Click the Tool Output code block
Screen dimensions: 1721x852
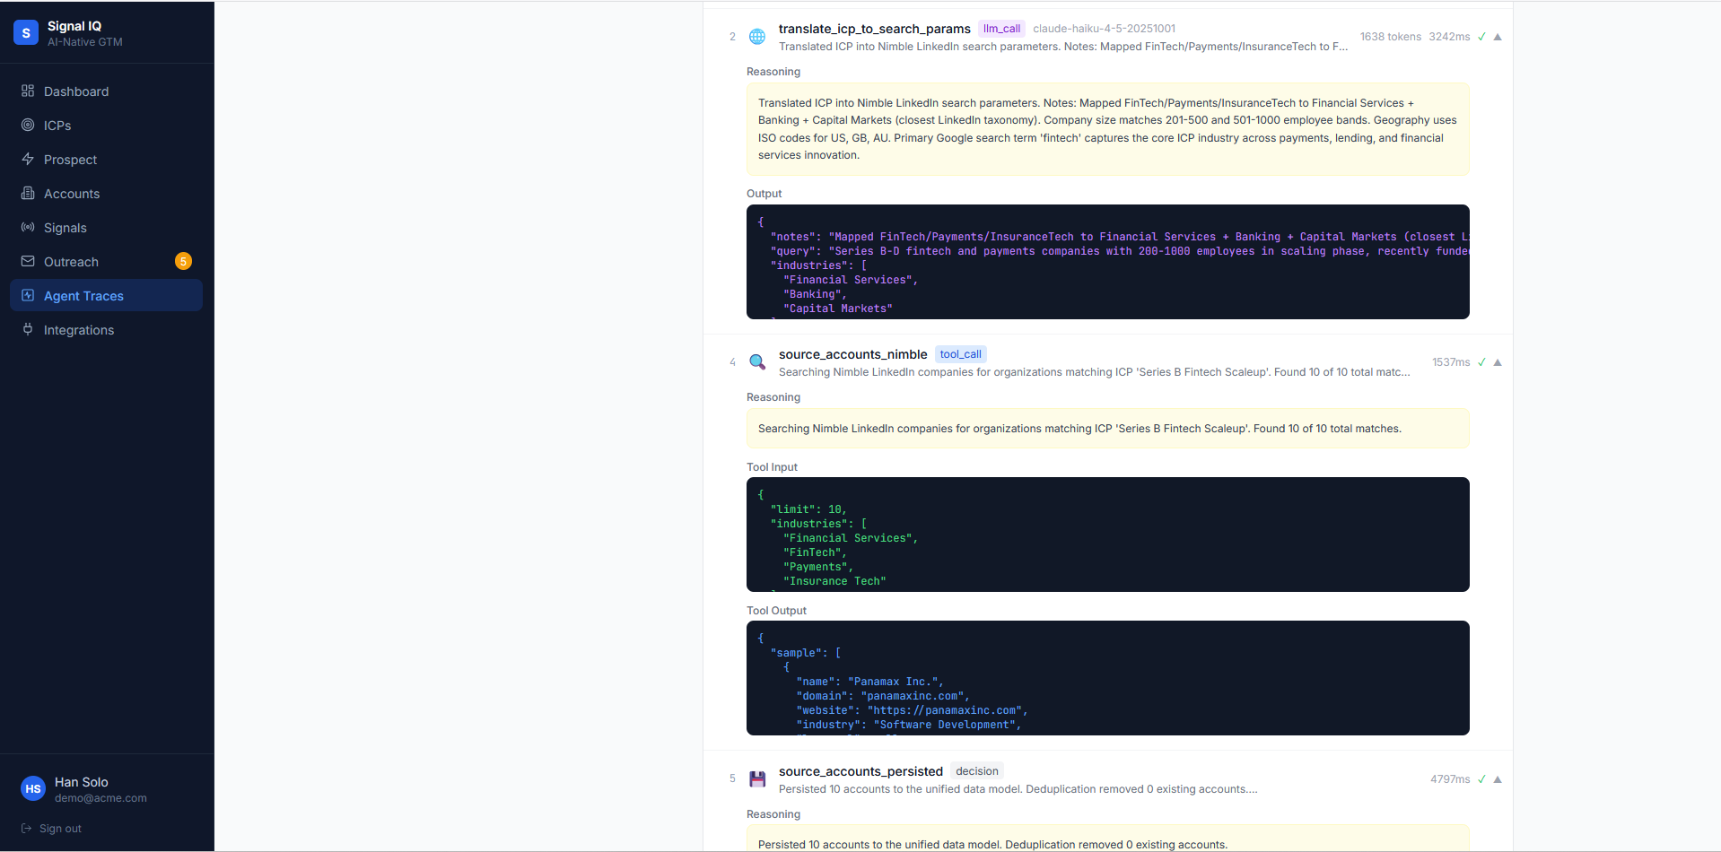pos(1107,678)
